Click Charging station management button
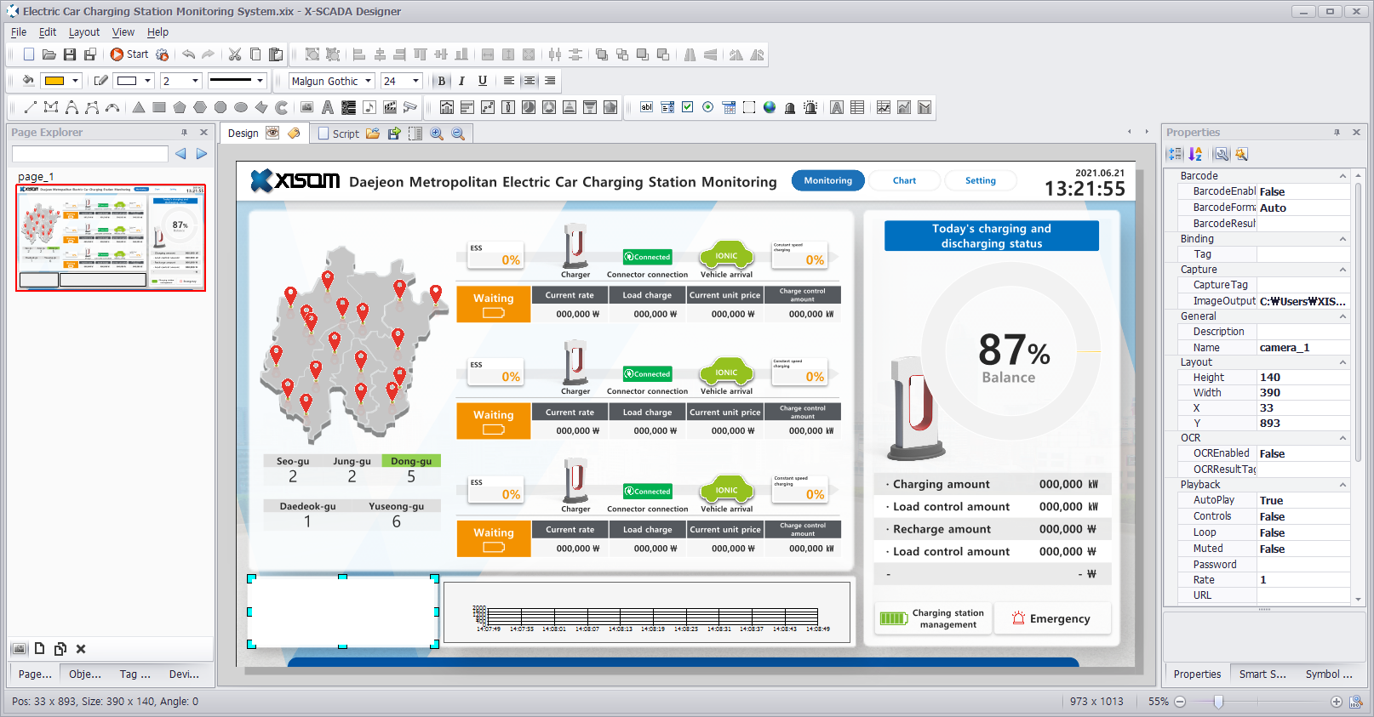1374x717 pixels. (933, 618)
